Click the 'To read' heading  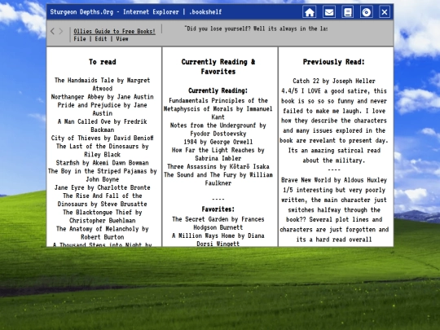103,62
